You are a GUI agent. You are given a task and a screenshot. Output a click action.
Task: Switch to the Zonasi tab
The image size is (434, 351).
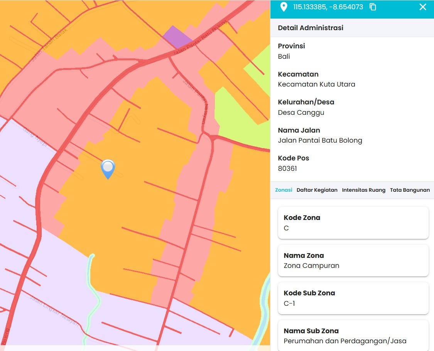(284, 190)
